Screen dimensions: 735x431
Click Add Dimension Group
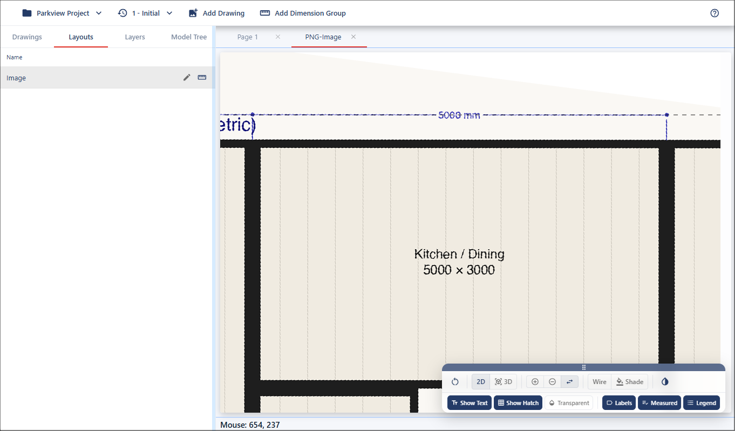point(303,13)
